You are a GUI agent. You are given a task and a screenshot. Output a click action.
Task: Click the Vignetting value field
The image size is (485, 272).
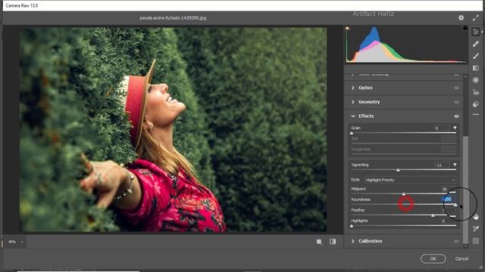442,165
